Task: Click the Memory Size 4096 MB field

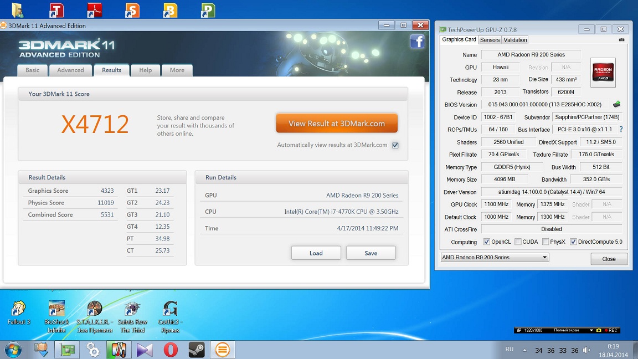Action: click(x=505, y=179)
